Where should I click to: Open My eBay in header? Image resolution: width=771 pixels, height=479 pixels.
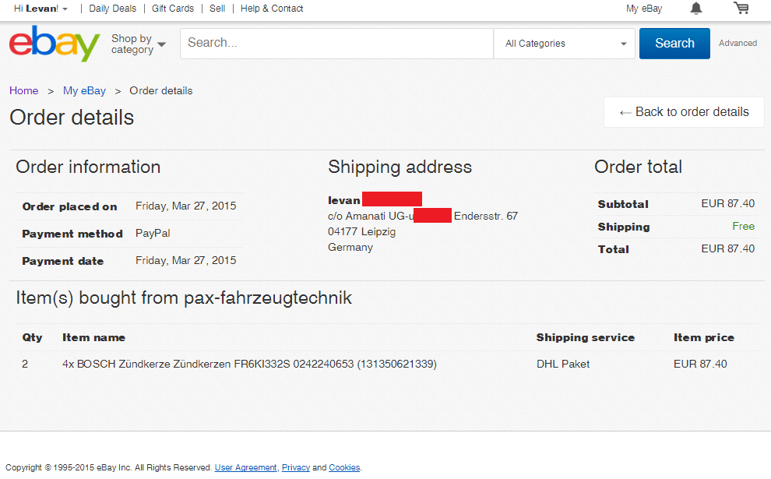(644, 9)
